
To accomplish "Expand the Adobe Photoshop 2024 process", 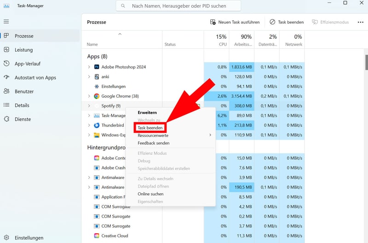I will tap(89, 67).
